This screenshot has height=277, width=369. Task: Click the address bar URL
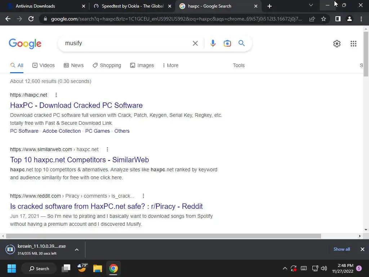pos(177,19)
